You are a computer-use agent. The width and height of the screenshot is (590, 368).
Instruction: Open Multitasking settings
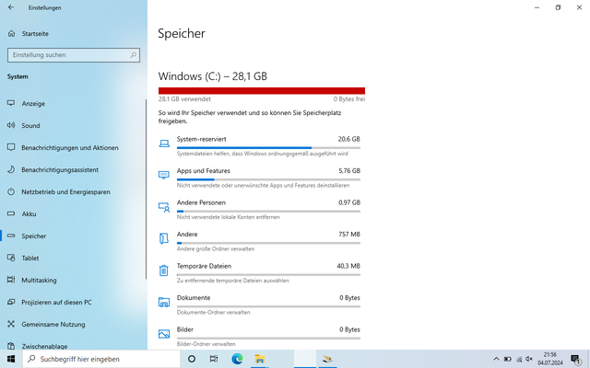click(74, 280)
